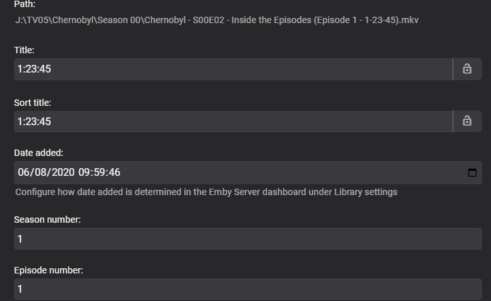Open the calendar picker for Date added

472,172
